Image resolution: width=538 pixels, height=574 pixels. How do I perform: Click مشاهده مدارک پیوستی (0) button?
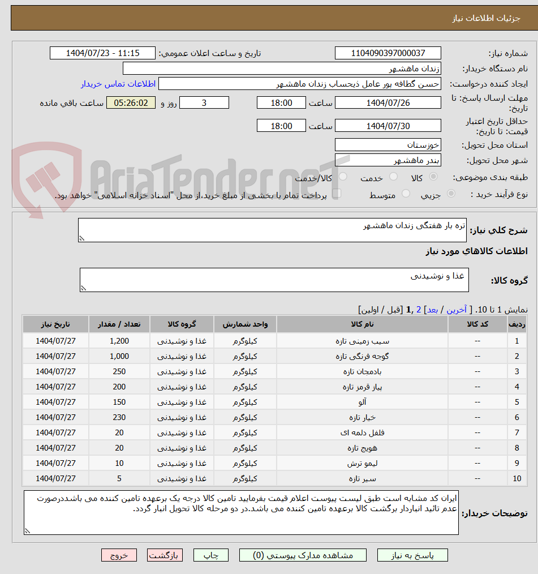tap(303, 555)
